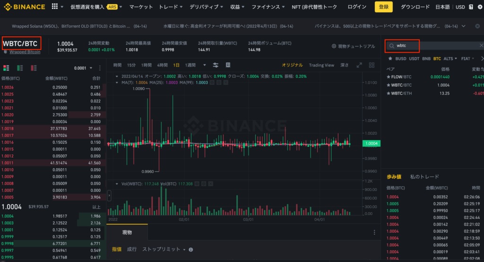Focus the wbtc pair search field
This screenshot has height=262, width=484.
pyautogui.click(x=435, y=46)
